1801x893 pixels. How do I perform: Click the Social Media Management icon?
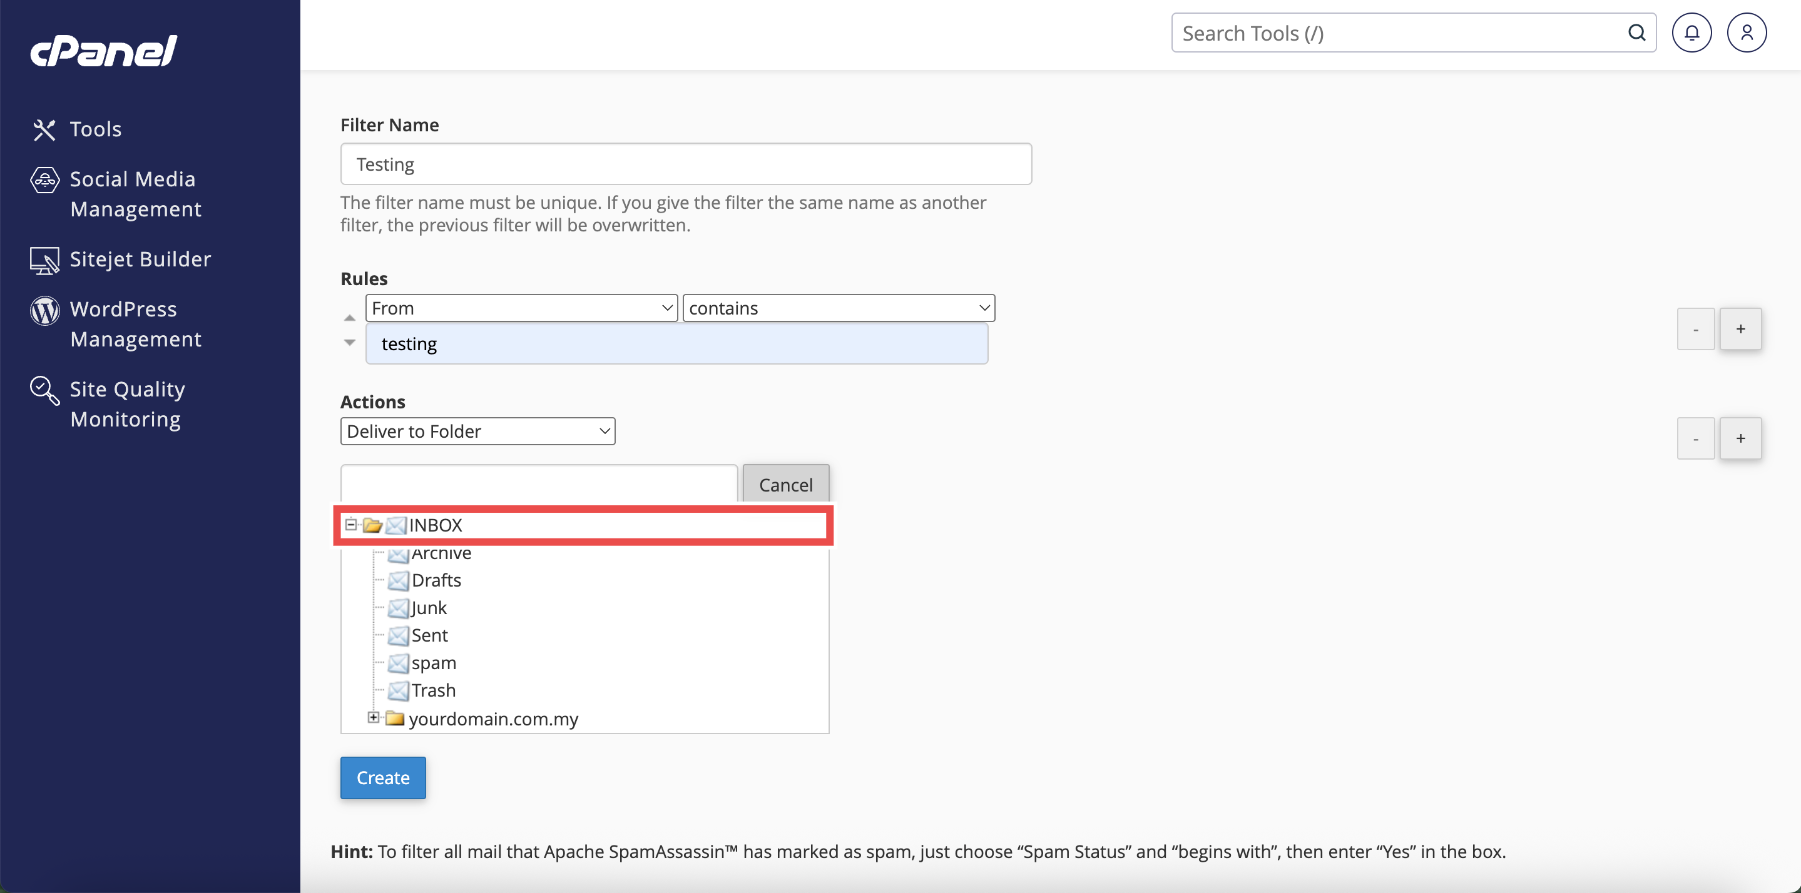[45, 180]
